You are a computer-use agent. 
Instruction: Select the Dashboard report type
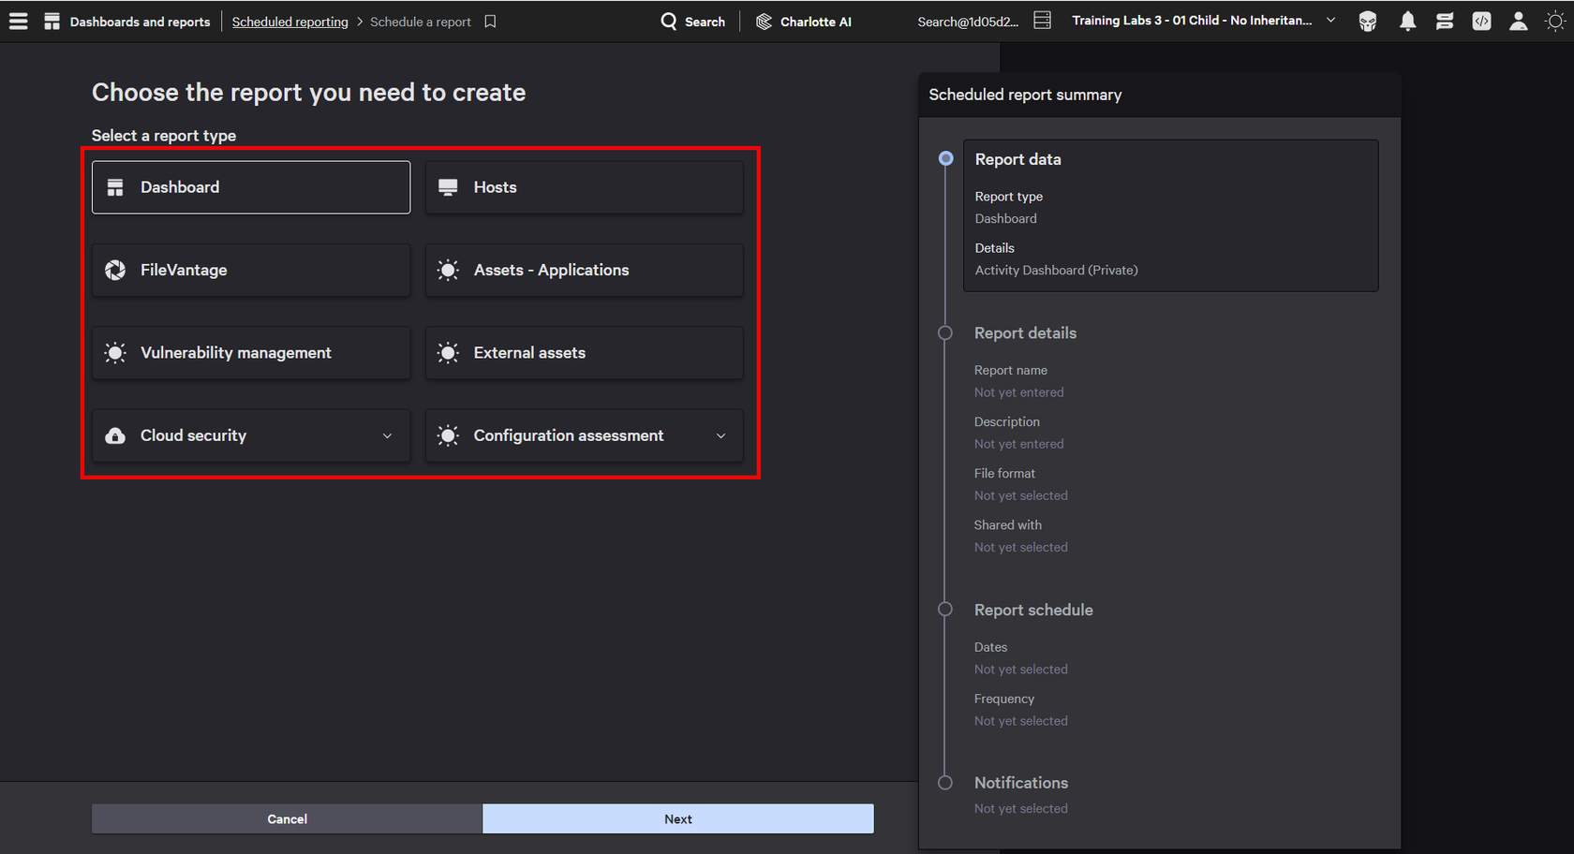click(251, 187)
